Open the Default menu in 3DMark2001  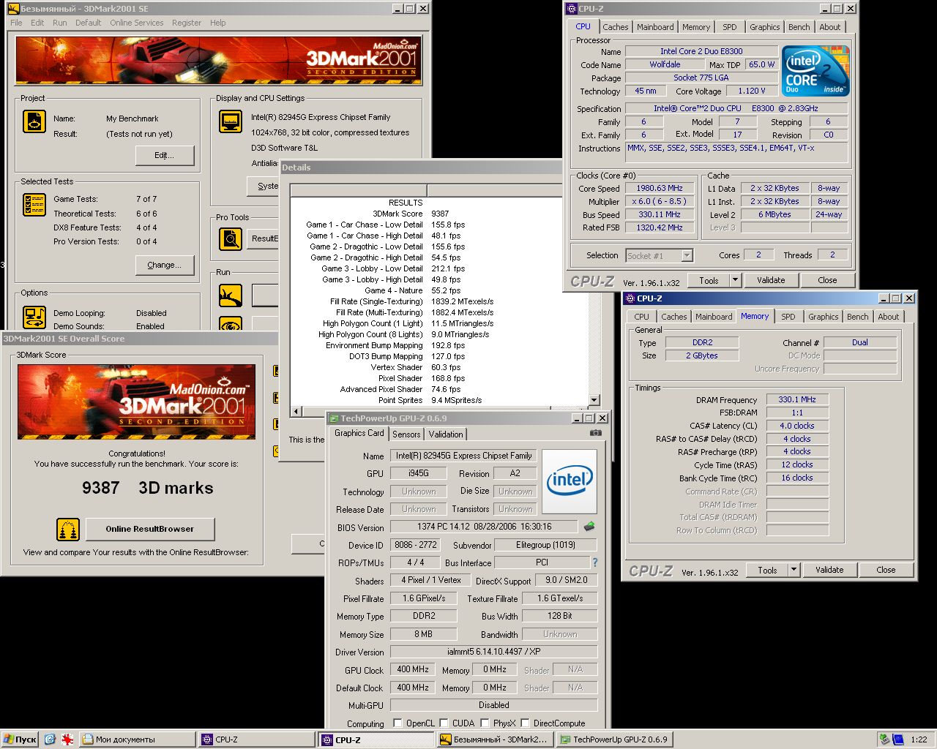(x=88, y=23)
